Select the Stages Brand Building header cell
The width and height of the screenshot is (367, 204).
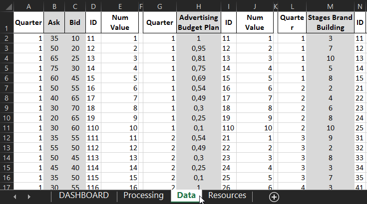tap(330, 22)
